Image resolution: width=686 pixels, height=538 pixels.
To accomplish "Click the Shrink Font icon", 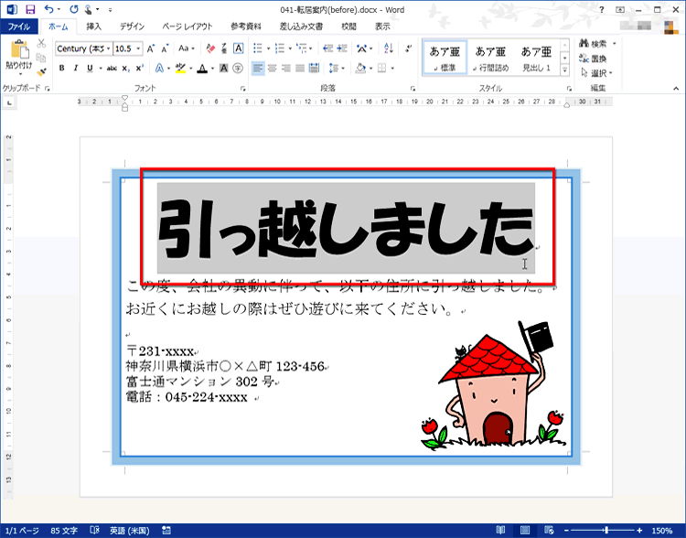I will [x=165, y=48].
